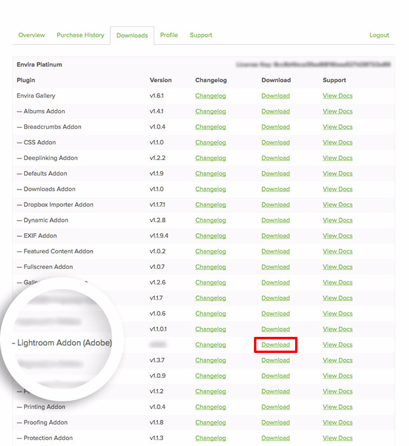Select the Downloads tab

tap(132, 35)
